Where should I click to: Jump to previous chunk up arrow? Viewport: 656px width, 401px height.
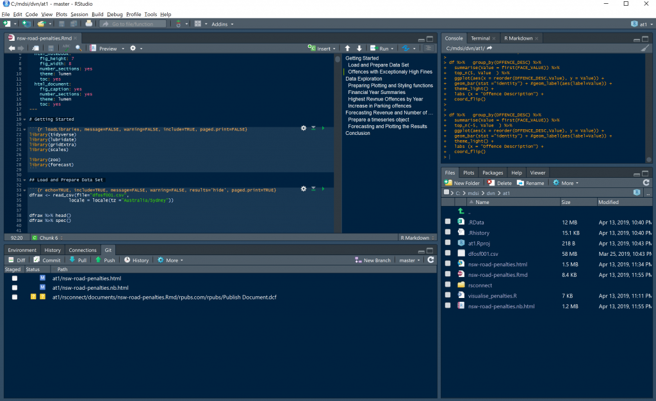point(347,49)
